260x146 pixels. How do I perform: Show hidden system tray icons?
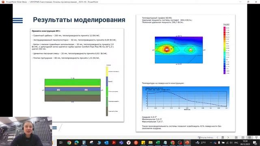pyautogui.click(x=211, y=142)
